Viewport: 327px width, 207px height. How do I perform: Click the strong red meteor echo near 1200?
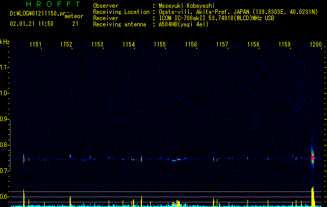click(312, 158)
